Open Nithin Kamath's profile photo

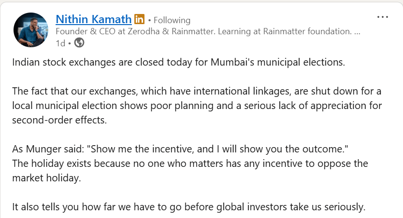tap(31, 29)
